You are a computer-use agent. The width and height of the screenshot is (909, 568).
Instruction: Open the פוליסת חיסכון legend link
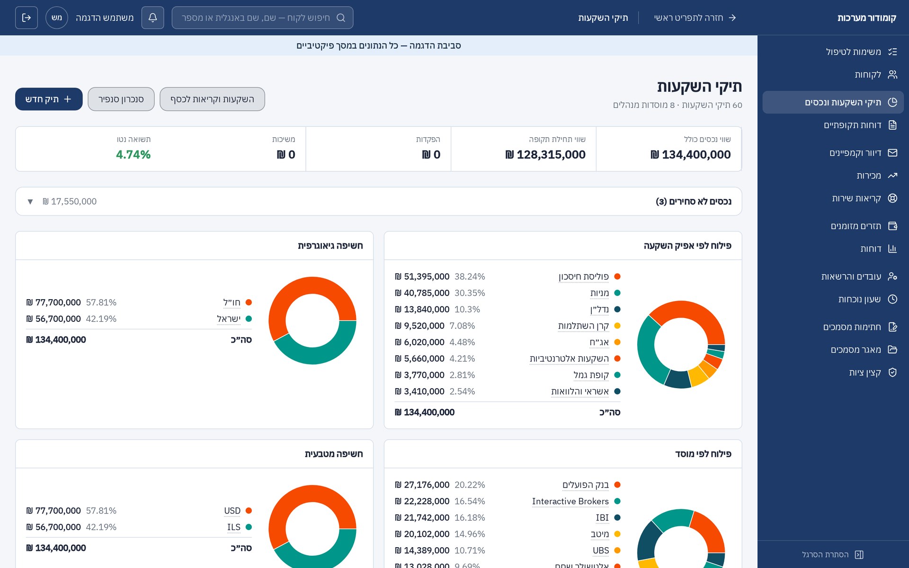[584, 276]
